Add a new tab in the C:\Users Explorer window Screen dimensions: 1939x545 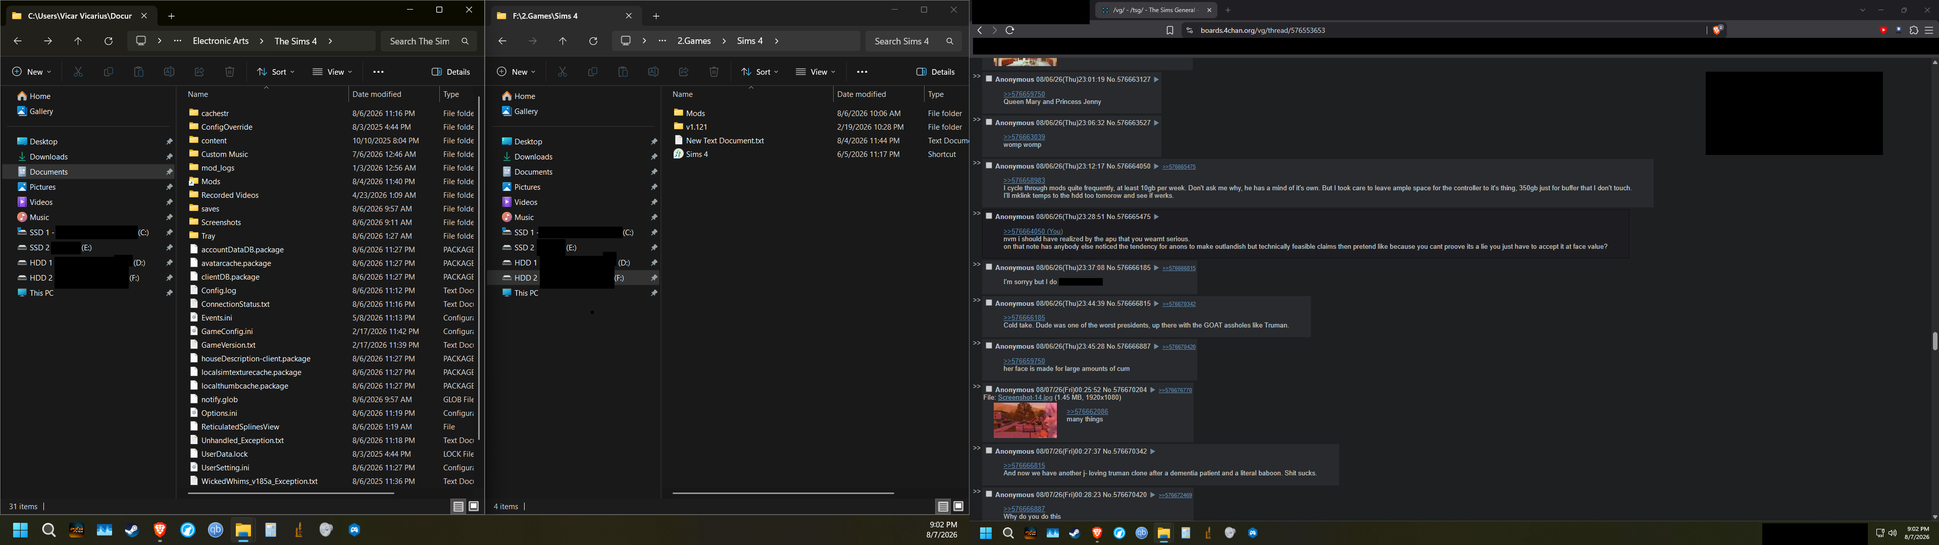click(x=172, y=16)
